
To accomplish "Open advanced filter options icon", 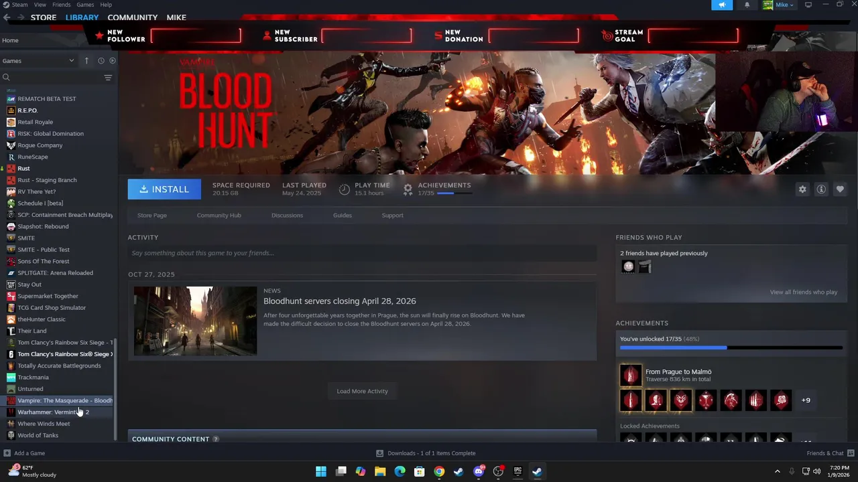I will [108, 78].
